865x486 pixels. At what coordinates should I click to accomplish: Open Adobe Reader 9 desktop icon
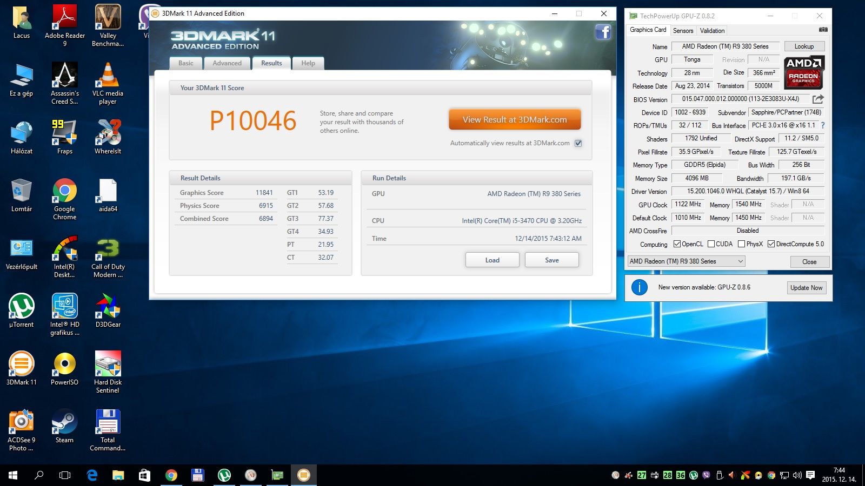(x=65, y=25)
